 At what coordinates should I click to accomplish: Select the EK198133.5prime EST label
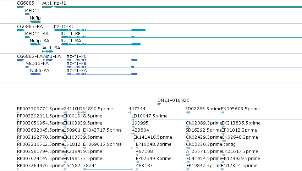(83, 159)
